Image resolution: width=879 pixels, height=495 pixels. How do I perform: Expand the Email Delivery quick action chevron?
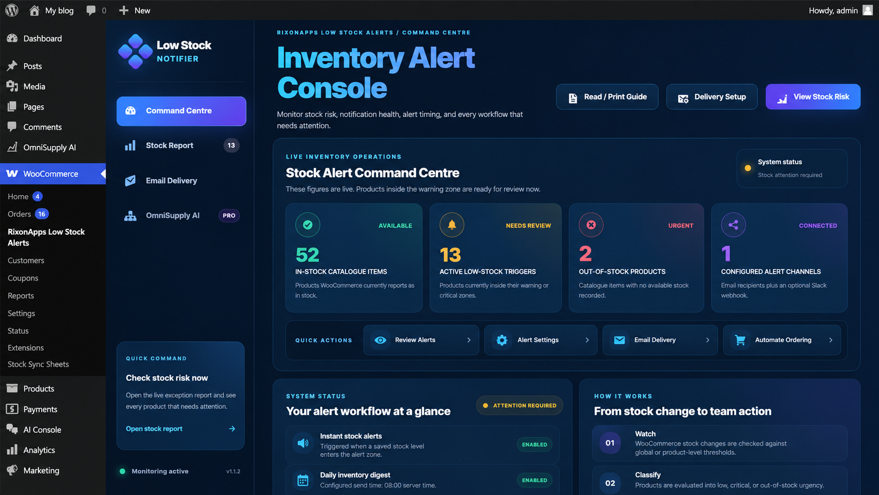(708, 340)
